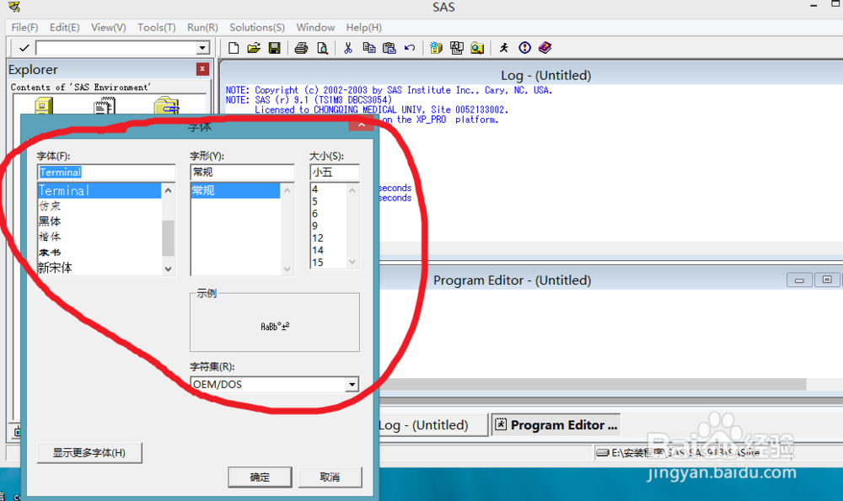Click the SAS Explorer toolbar icon
The image size is (843, 501).
point(457,48)
